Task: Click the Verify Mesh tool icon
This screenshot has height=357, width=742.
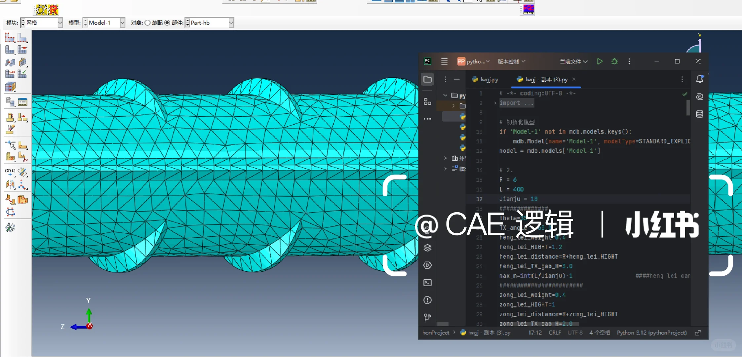Action: (x=22, y=74)
